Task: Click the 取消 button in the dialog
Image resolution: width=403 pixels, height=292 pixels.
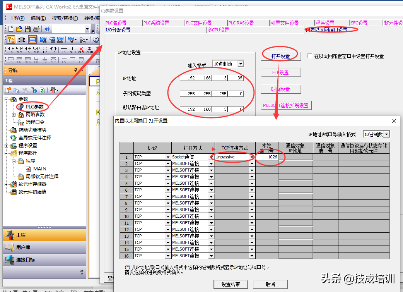Action: pos(270,284)
